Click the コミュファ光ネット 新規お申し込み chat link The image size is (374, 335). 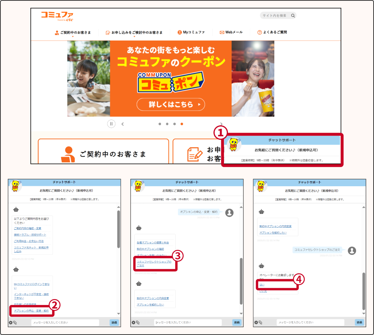tap(31, 249)
